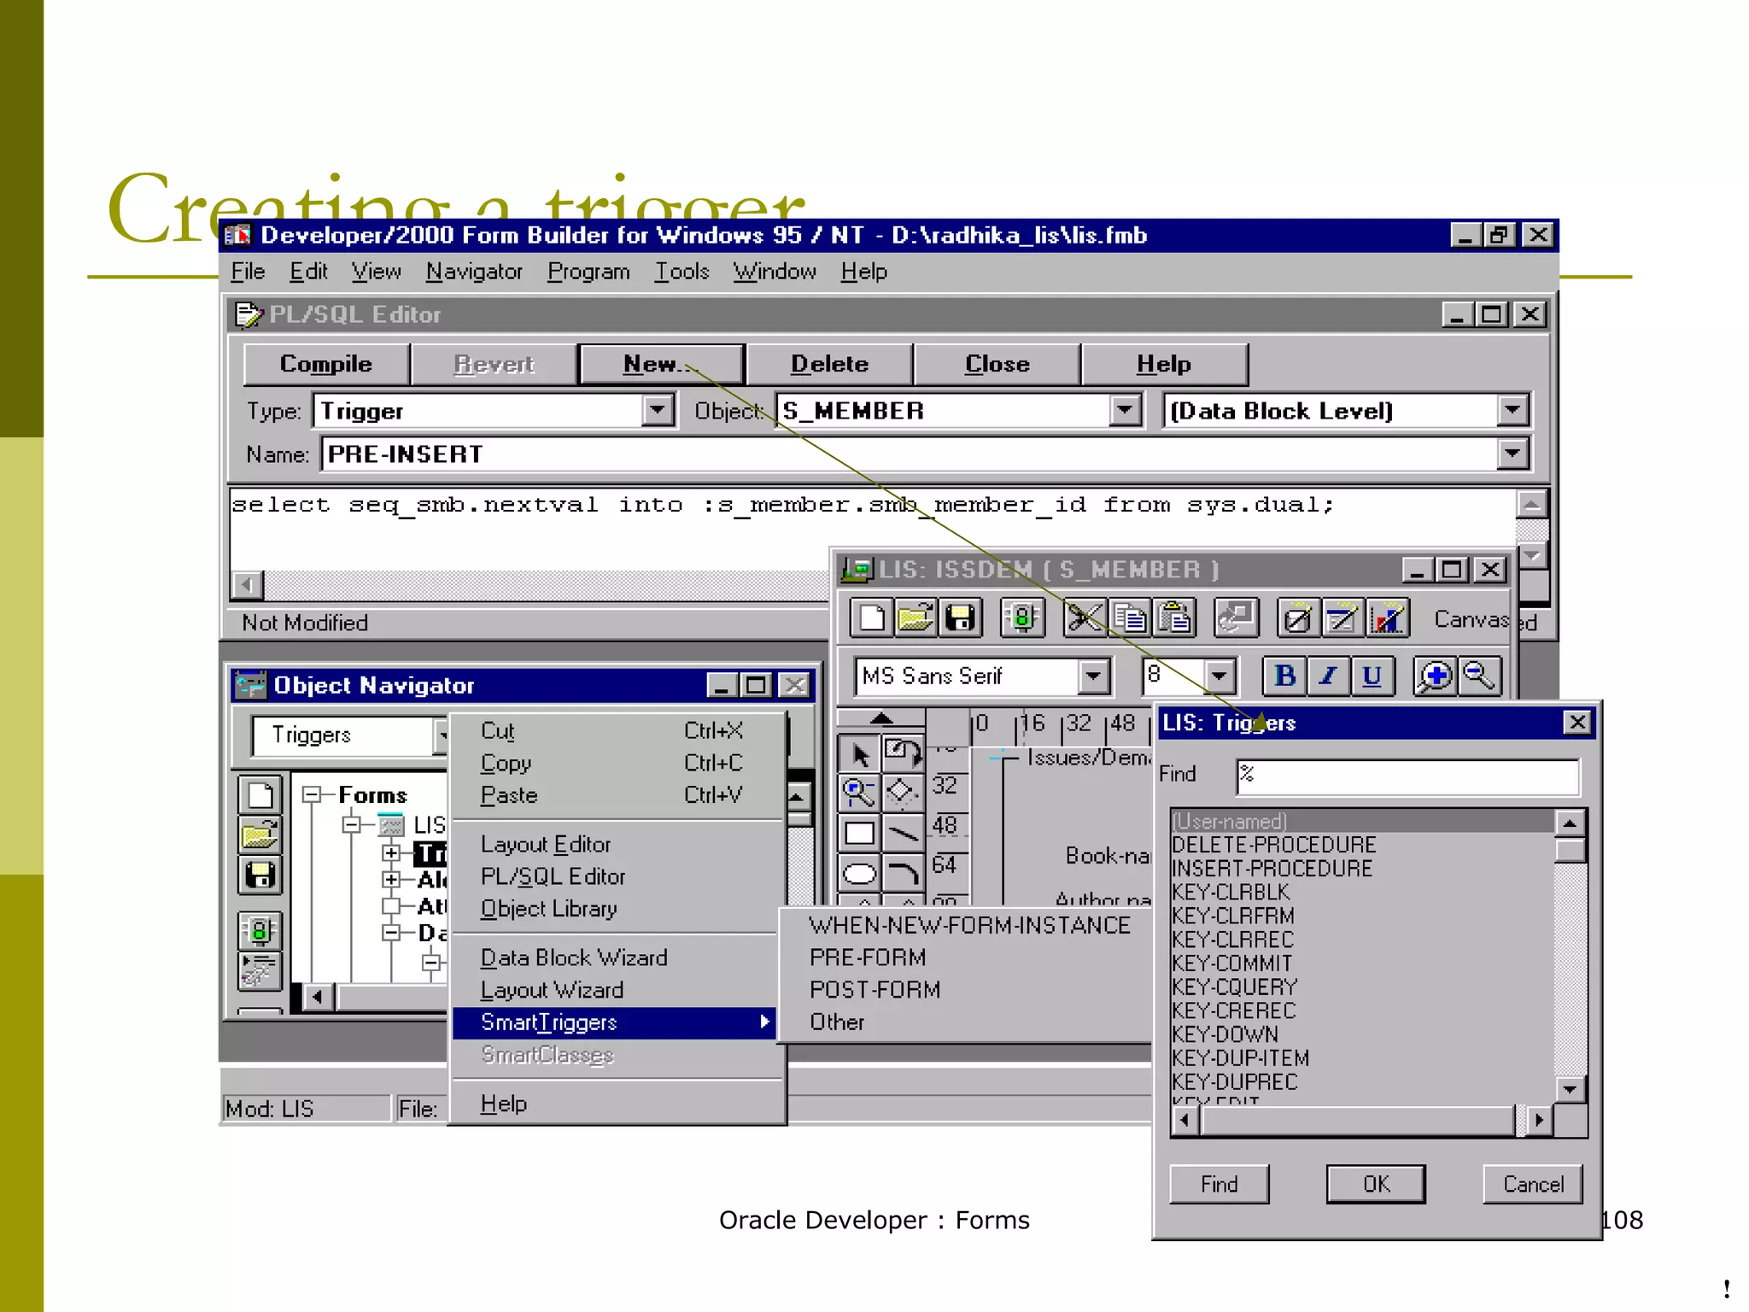The image size is (1749, 1312).
Task: Click the Copy icon in Layout Editor toolbar
Action: click(1130, 618)
